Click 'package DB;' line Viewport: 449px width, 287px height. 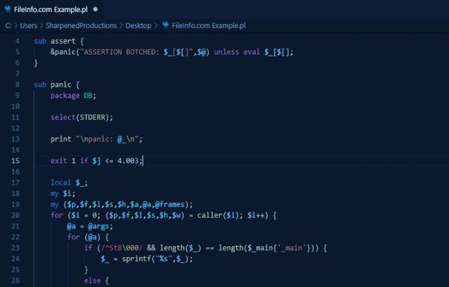tap(73, 96)
